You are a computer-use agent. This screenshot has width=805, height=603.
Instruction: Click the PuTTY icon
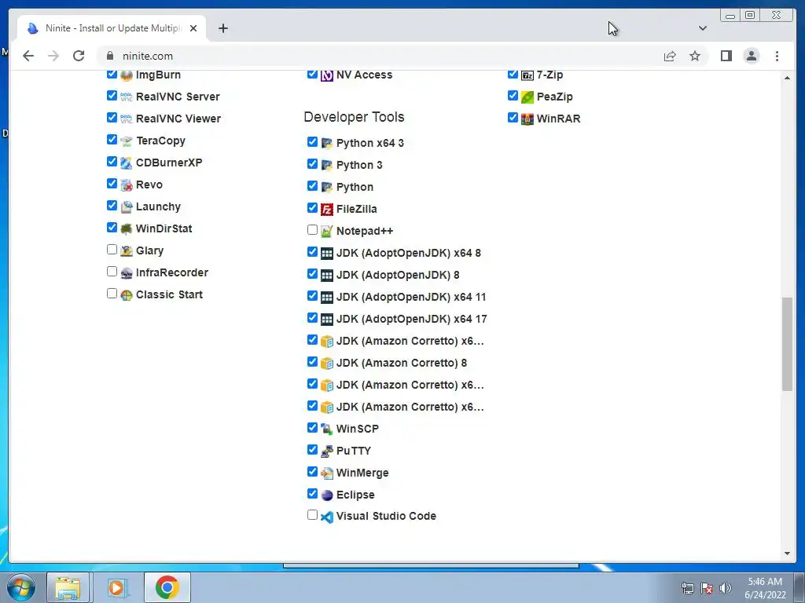tap(327, 451)
